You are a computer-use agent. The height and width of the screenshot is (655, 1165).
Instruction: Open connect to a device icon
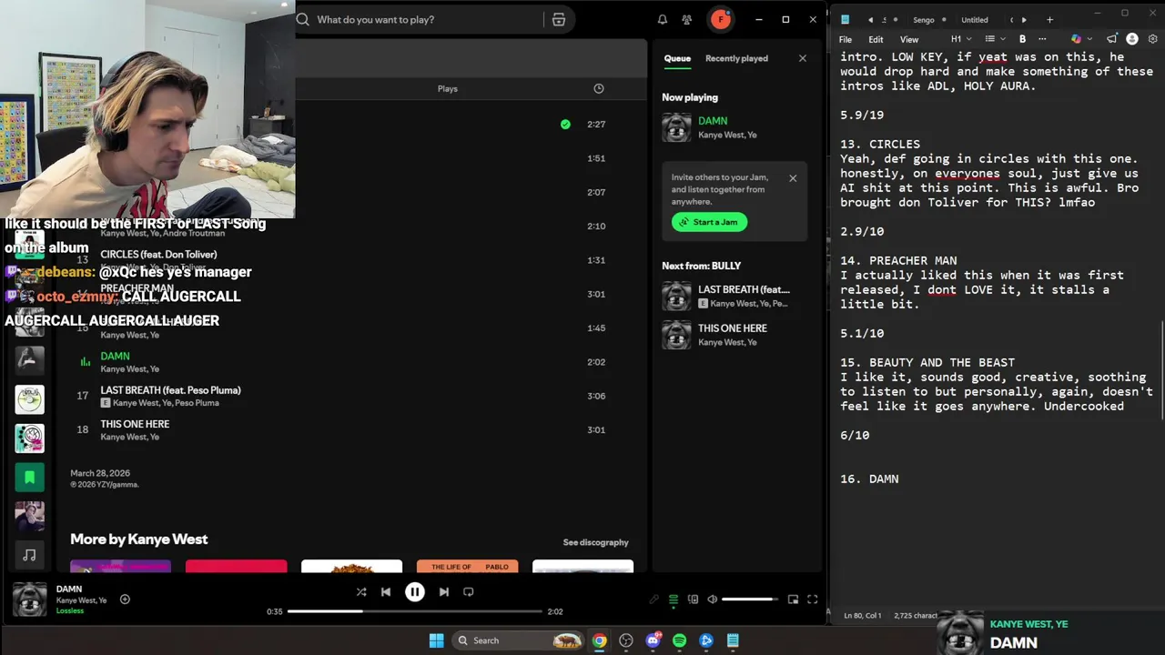(x=693, y=600)
